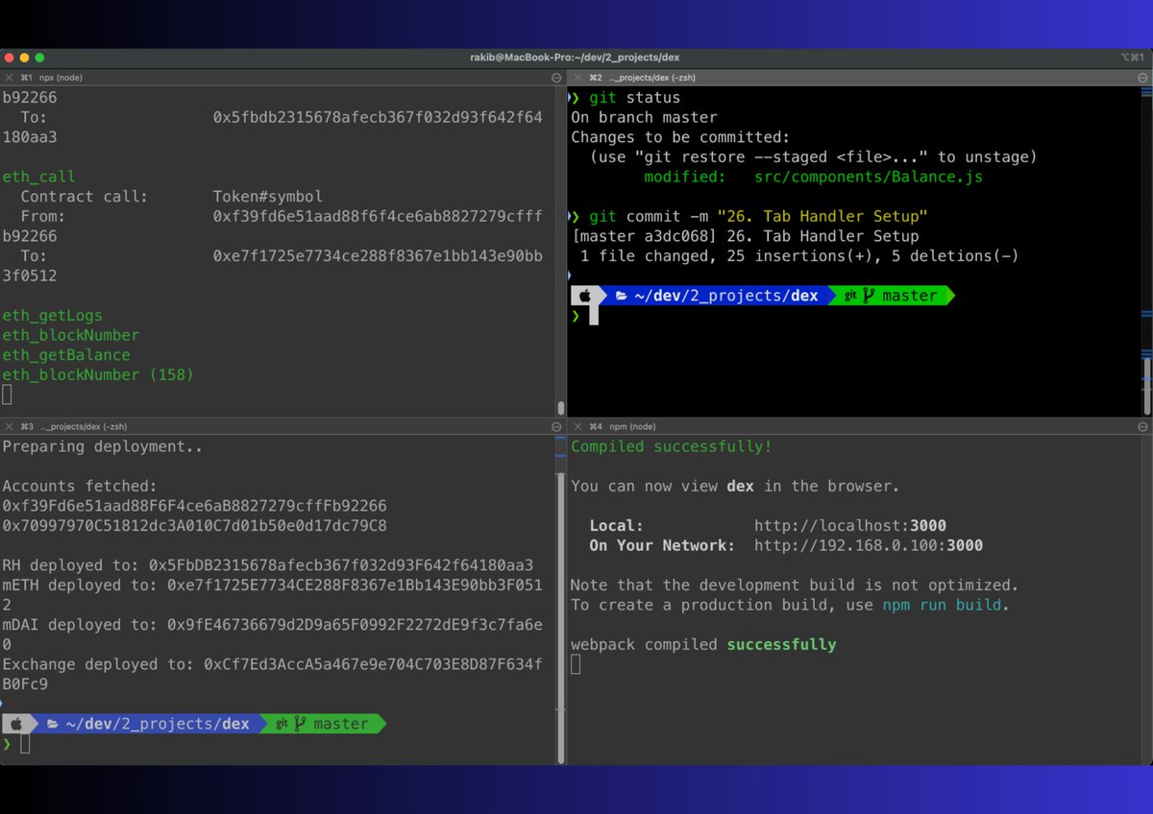This screenshot has width=1153, height=814.
Task: Click the '~/dev/2_projects/dex' path in bottom-left prompt
Action: [158, 724]
